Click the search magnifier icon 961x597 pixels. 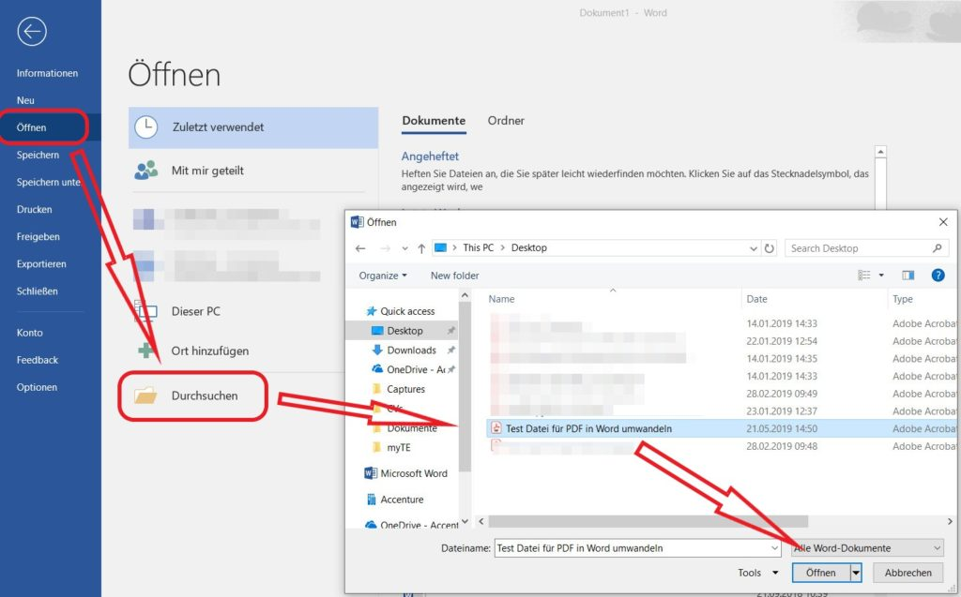pyautogui.click(x=938, y=248)
